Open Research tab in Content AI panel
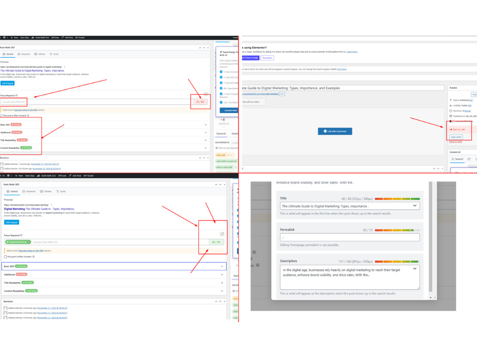Screen dimensions: 477x358 [x=457, y=159]
